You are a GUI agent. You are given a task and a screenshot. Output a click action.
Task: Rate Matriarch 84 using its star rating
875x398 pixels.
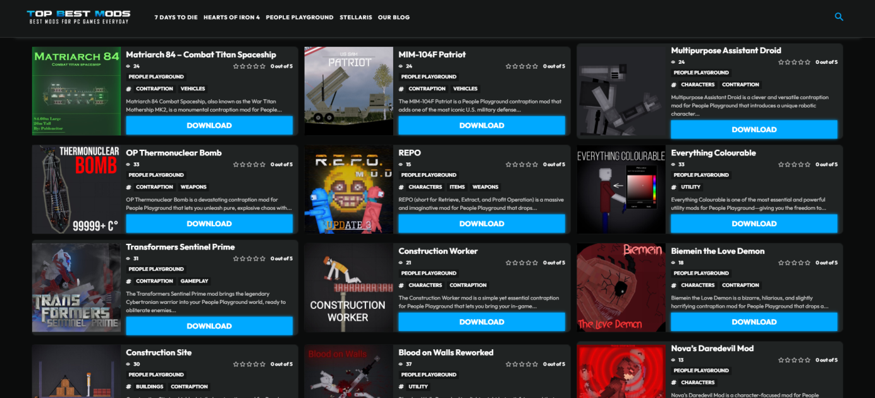pos(249,66)
